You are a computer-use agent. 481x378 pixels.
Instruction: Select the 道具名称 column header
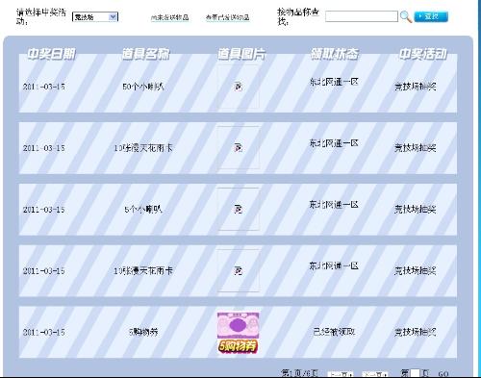pyautogui.click(x=145, y=54)
